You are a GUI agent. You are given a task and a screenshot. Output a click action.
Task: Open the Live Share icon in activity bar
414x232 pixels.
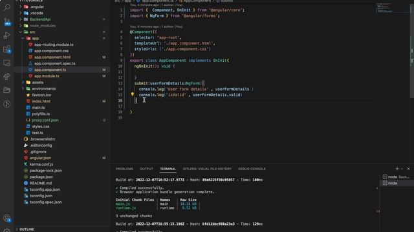[x=7, y=77]
